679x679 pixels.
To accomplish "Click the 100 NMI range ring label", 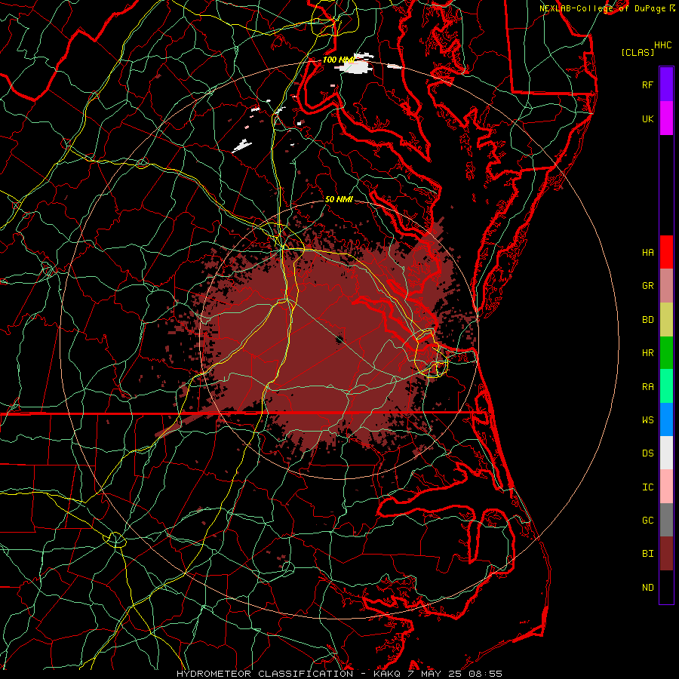I will (339, 60).
